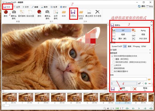
Task: Expand the Gif 选项 section
Action: pyautogui.click(x=150, y=50)
